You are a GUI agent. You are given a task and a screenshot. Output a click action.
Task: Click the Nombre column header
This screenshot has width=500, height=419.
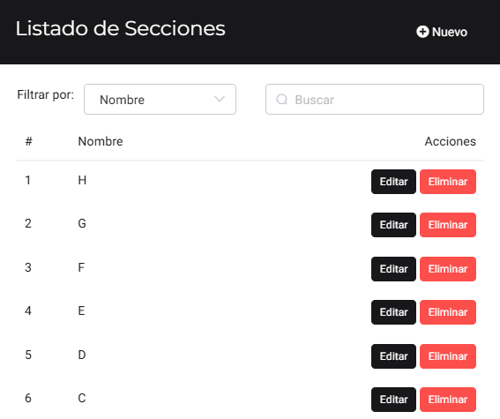click(101, 141)
